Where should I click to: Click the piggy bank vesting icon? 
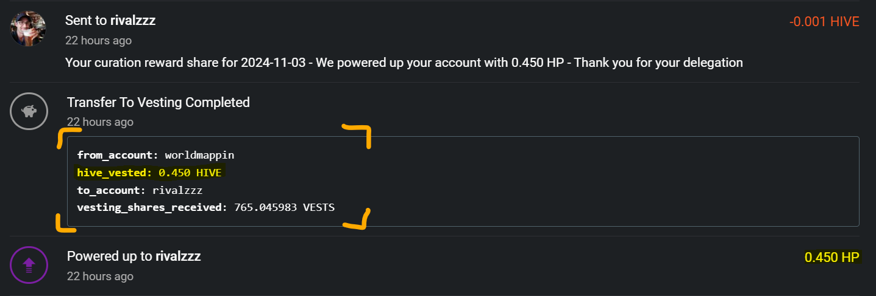(29, 111)
